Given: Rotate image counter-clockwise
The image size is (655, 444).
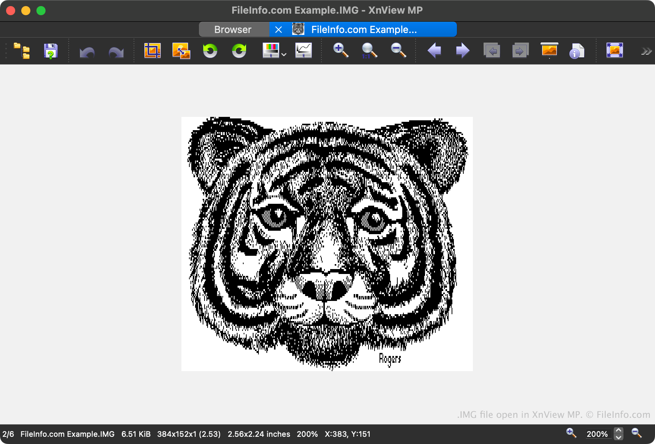Looking at the screenshot, I should tap(210, 50).
